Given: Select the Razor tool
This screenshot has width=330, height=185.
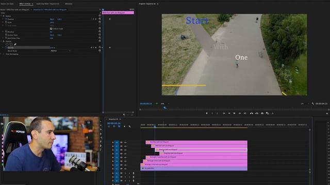Looking at the screenshot, I should 101,134.
